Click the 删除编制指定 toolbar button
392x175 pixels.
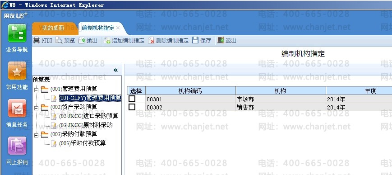pyautogui.click(x=168, y=41)
